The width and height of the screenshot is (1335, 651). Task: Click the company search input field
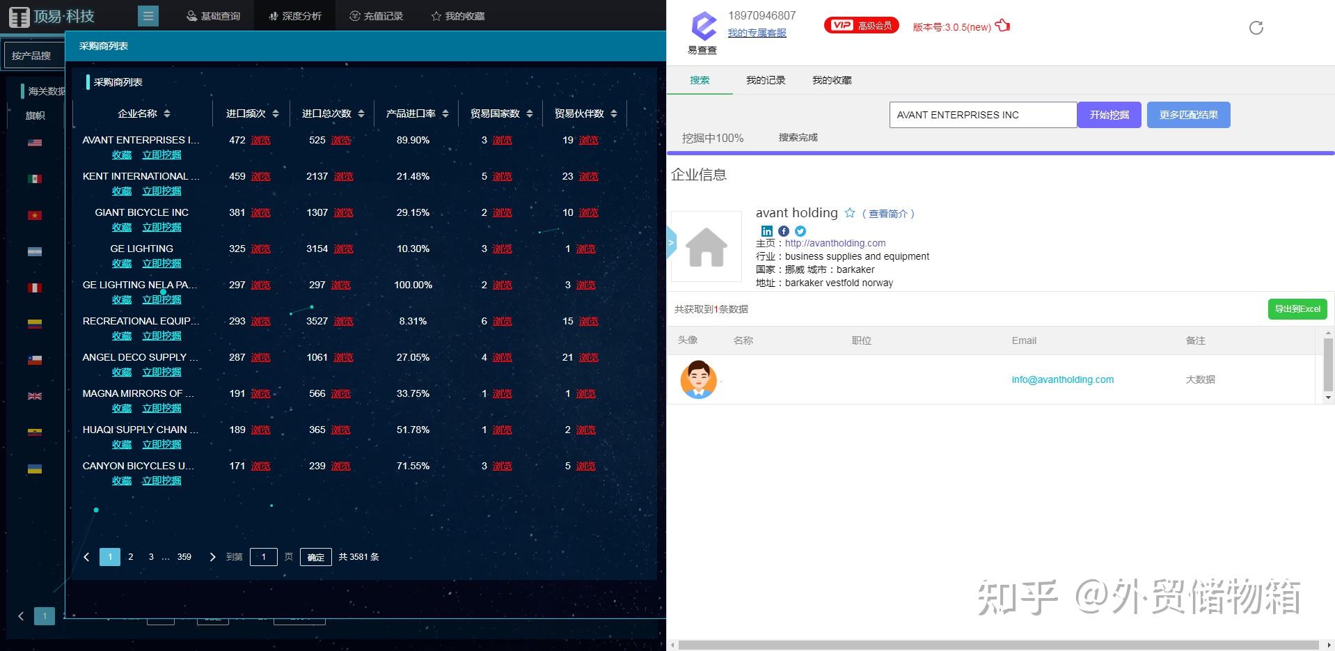(983, 115)
